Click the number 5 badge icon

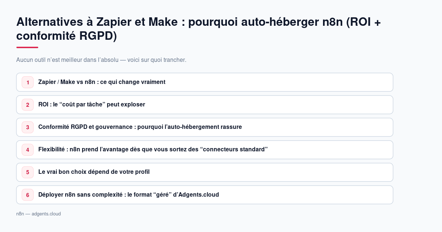point(28,172)
